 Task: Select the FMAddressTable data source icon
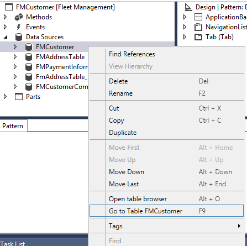[29, 57]
